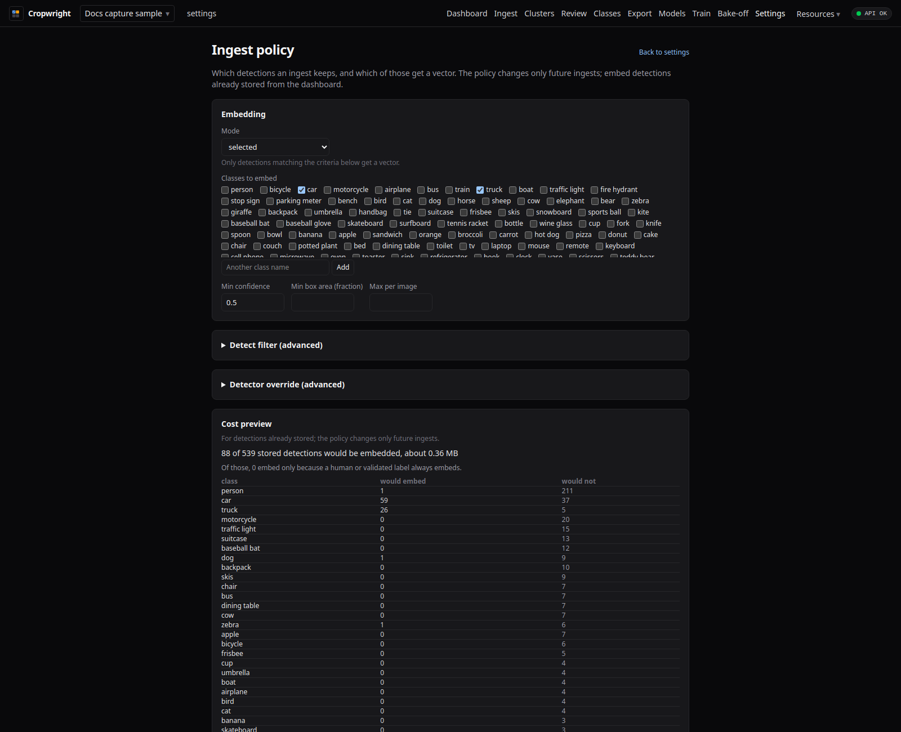Open the Ingest nav item

tap(506, 14)
